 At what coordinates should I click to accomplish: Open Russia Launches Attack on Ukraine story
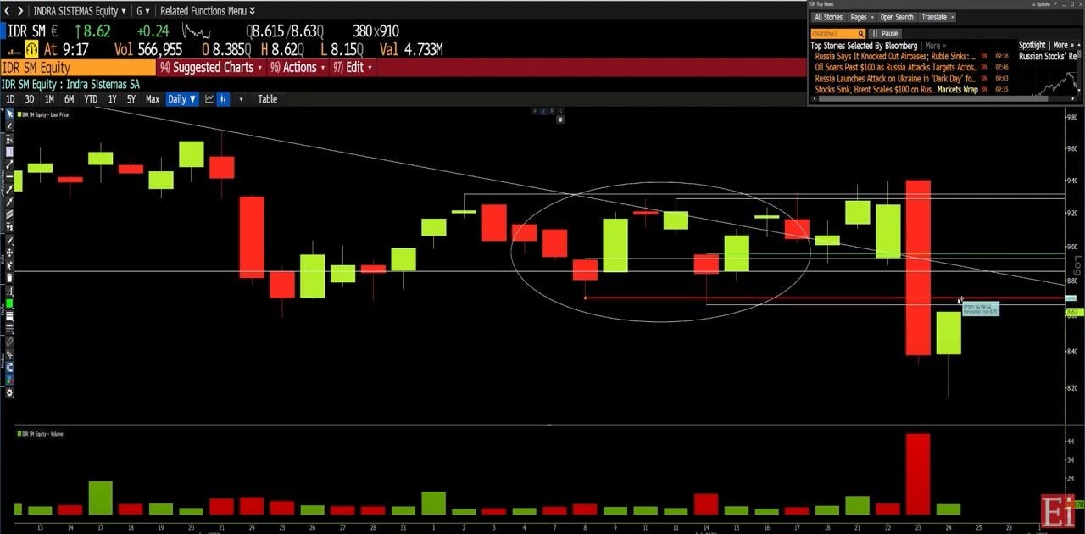894,79
